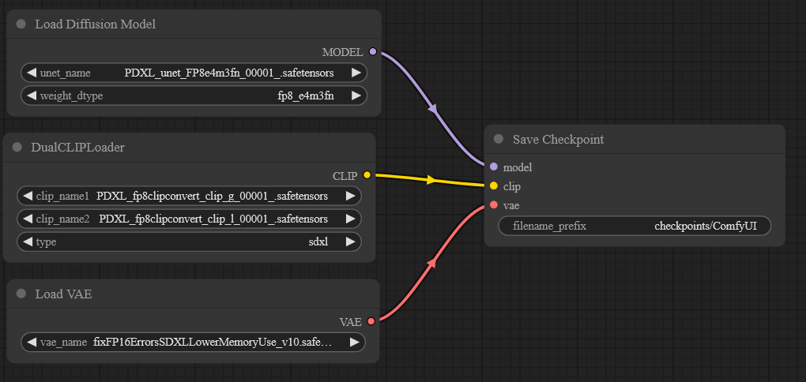This screenshot has height=382, width=806.
Task: Select the Save Checkpoint node title
Action: click(558, 139)
